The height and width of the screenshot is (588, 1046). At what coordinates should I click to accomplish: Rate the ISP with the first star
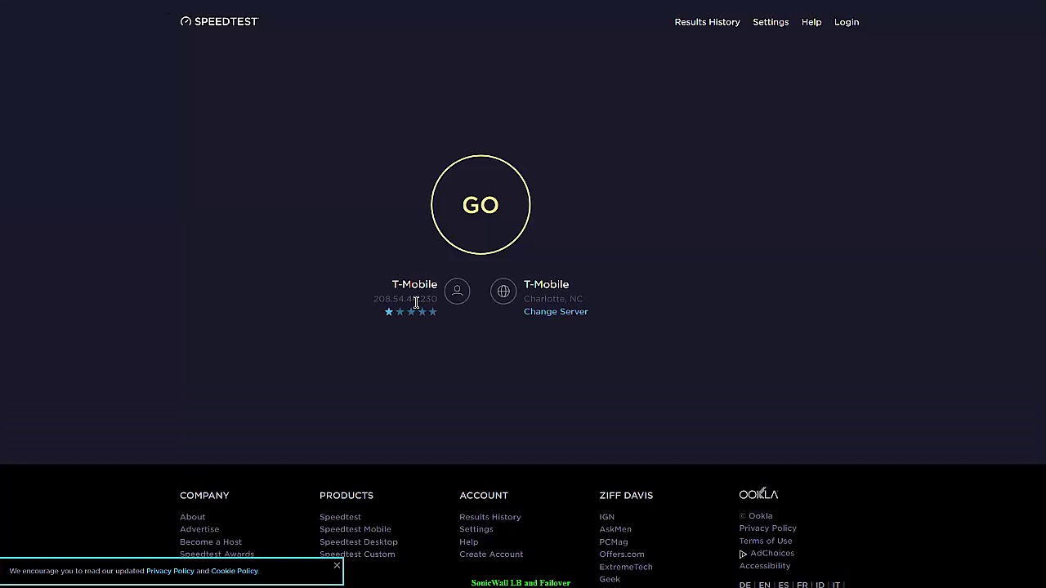coord(389,311)
